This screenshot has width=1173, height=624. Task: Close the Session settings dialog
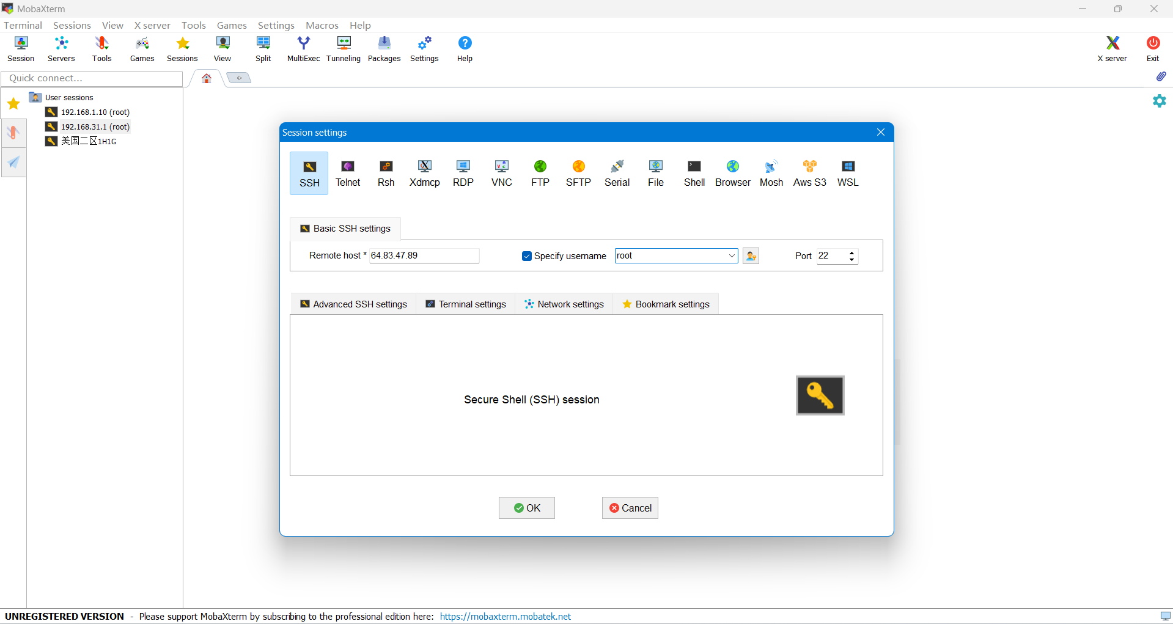tap(881, 133)
